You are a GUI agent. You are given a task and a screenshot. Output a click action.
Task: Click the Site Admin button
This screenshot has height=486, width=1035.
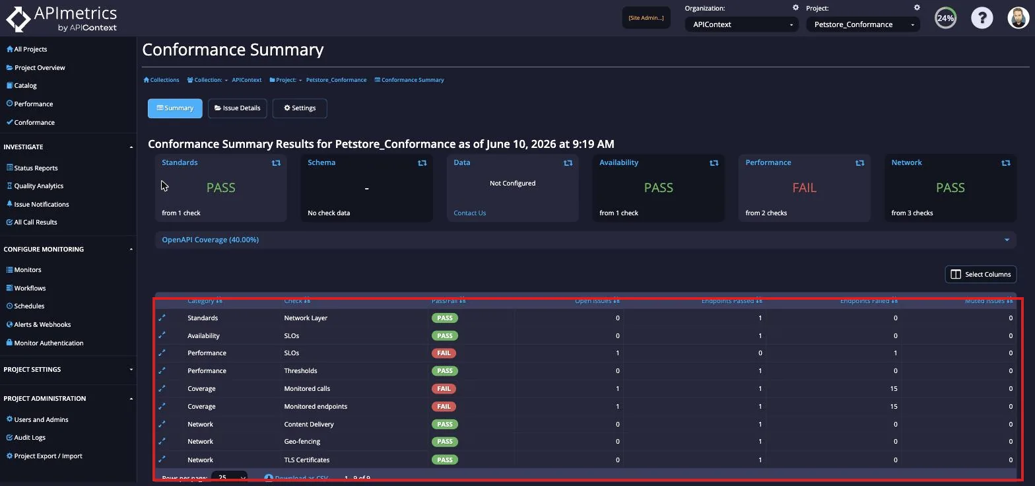pos(646,18)
